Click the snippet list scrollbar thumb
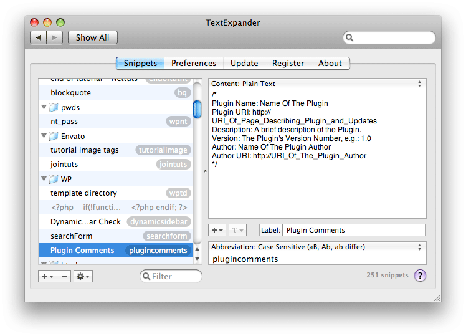 pos(197,109)
